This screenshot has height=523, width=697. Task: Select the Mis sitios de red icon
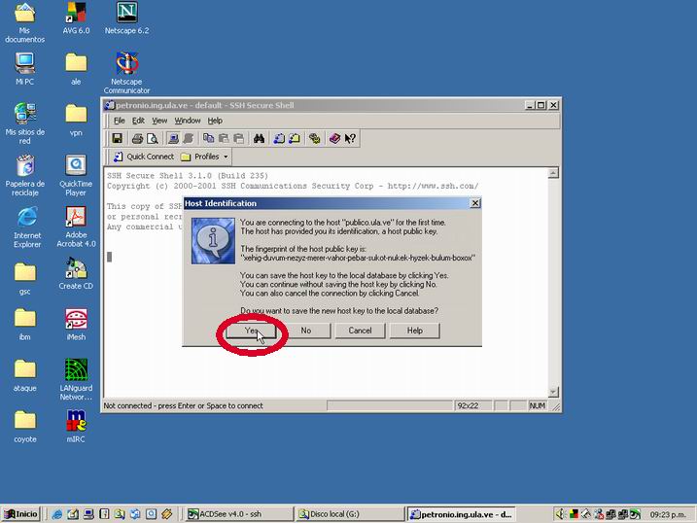tap(25, 123)
